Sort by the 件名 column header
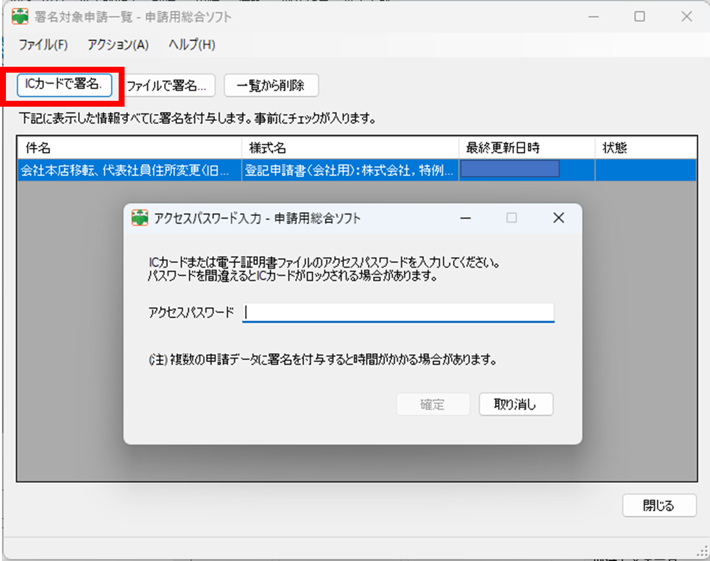710x561 pixels. pyautogui.click(x=128, y=148)
